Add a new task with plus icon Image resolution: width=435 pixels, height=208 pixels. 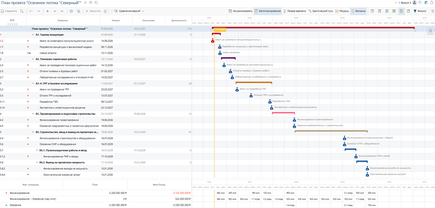pos(47,11)
